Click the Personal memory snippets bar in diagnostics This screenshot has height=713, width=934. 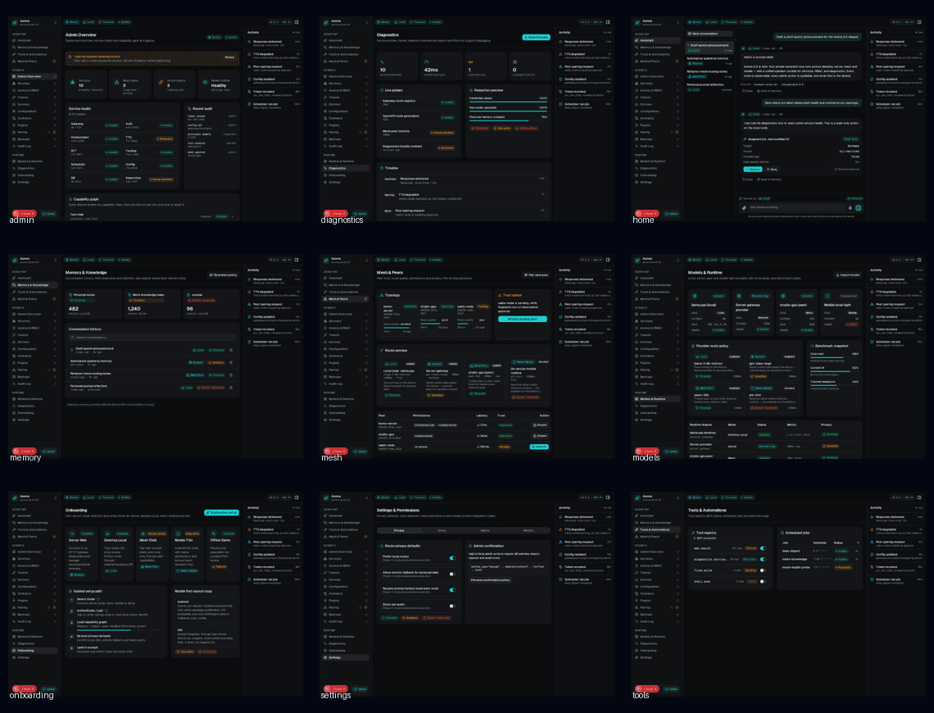click(x=508, y=121)
